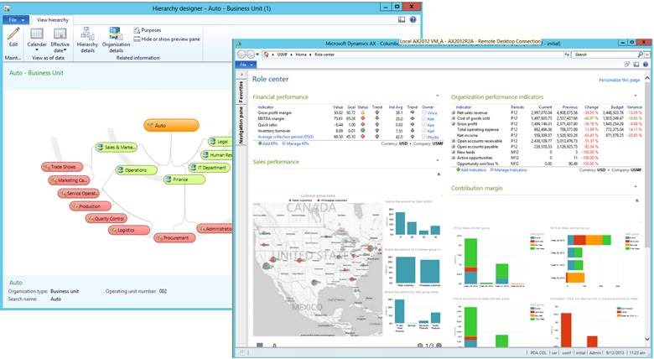
Task: Click the Inventory turnover green status icon
Action: (362, 131)
